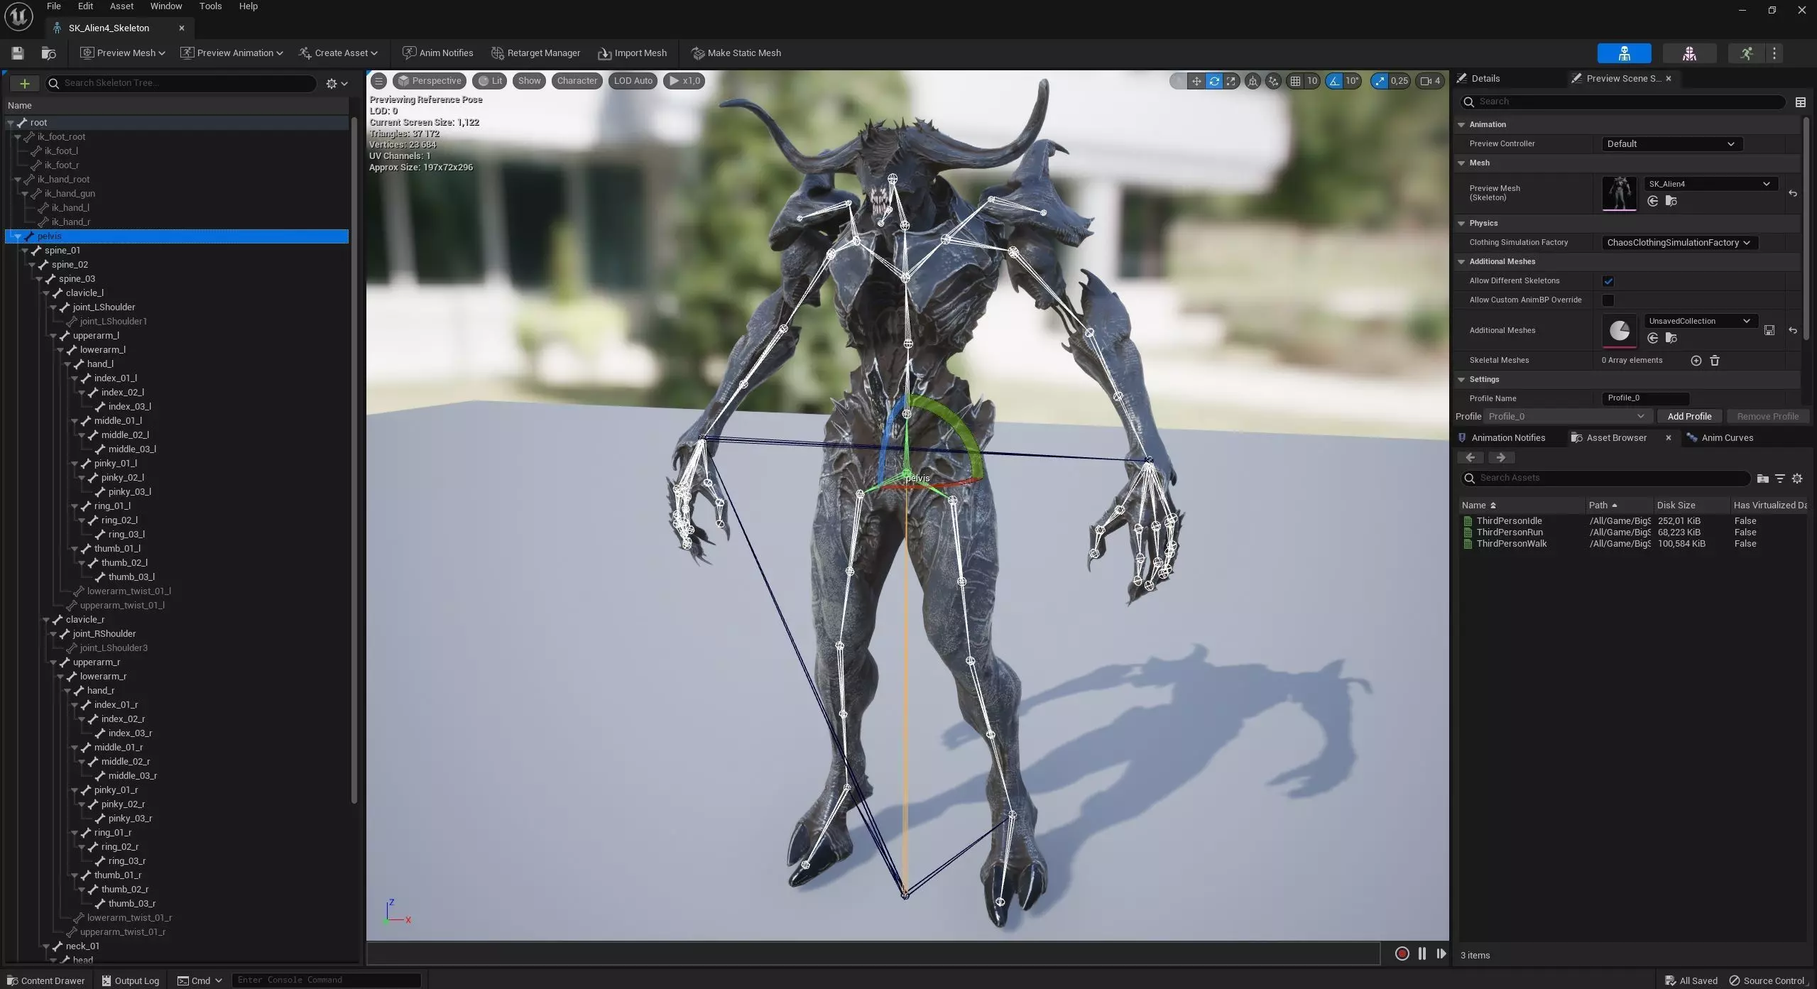Viewport: 1817px width, 989px height.
Task: Save the additional meshes collection icon
Action: (1769, 331)
